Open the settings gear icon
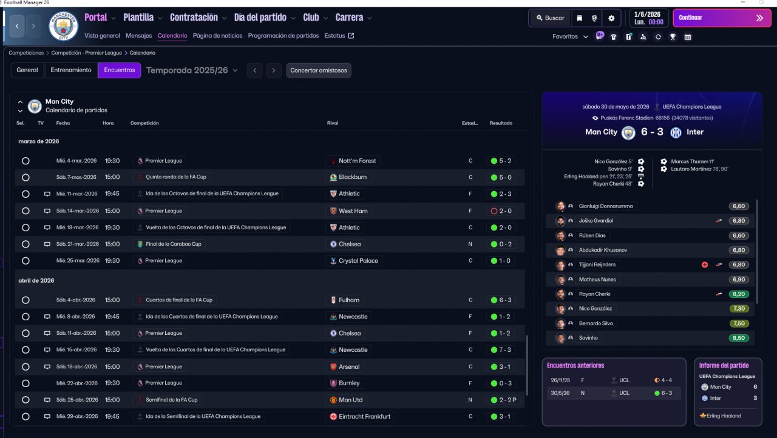The height and width of the screenshot is (438, 777). [611, 18]
